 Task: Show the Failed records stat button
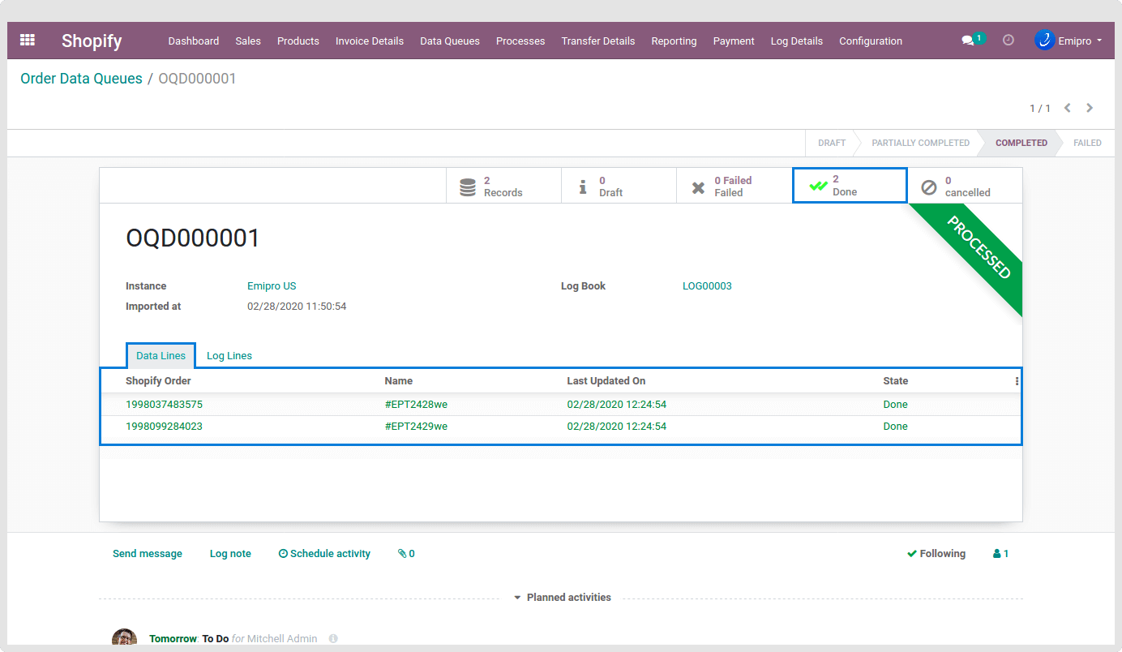coord(734,187)
